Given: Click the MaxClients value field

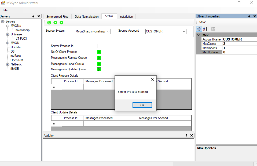Looking at the screenshot, I should [240, 44].
